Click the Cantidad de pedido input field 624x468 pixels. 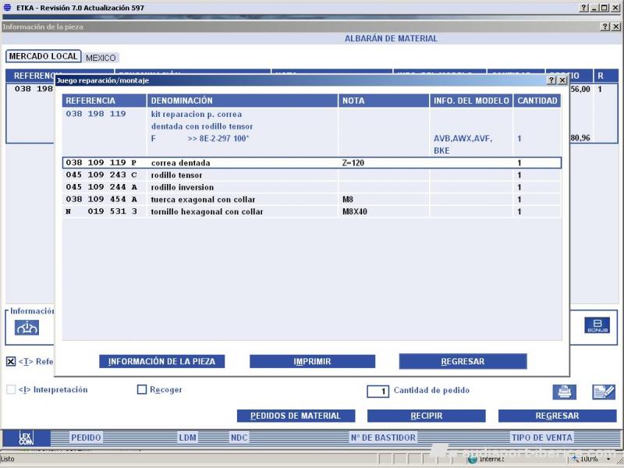[x=378, y=392]
